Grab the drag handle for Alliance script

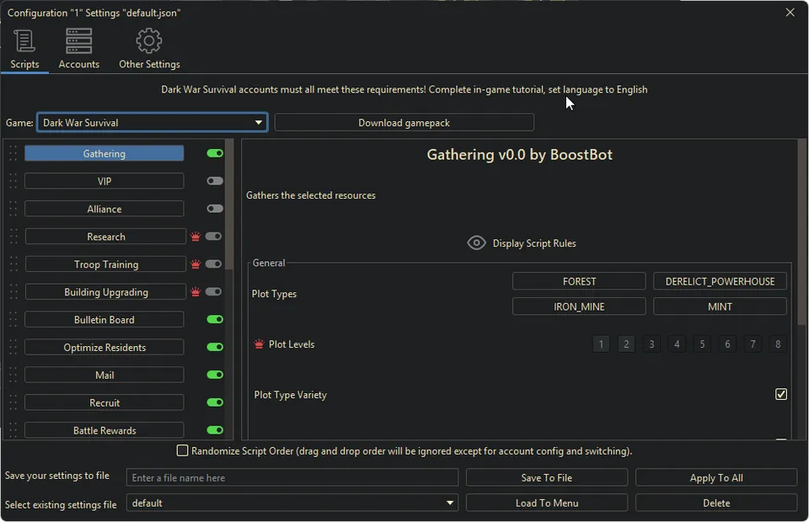click(13, 209)
